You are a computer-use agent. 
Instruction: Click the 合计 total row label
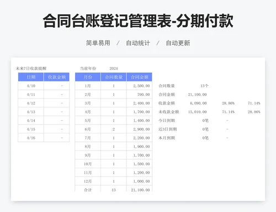coord(88,190)
